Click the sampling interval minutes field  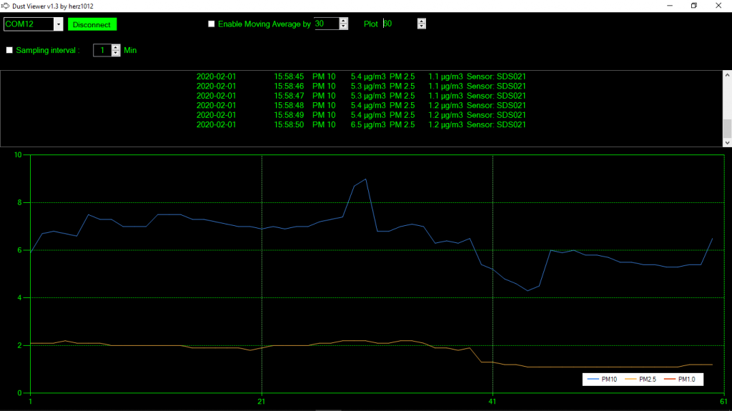(102, 50)
